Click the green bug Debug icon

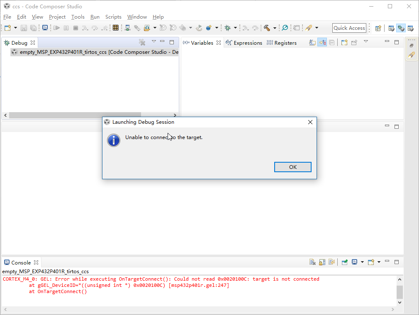(x=228, y=28)
